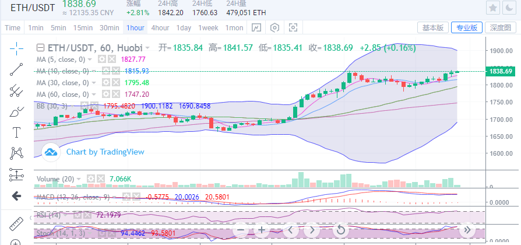This screenshot has height=245, width=521.
Task: Toggle fullscreen chart mode
Action: pyautogui.click(x=293, y=27)
